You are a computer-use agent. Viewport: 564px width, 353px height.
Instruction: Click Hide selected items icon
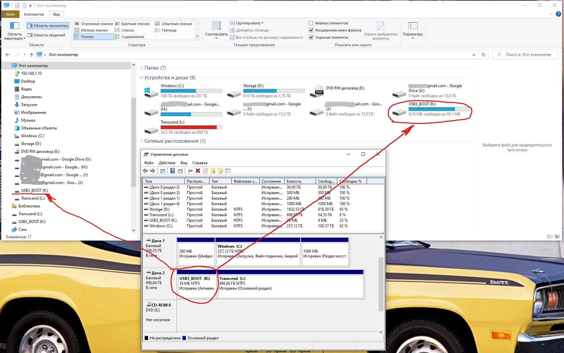coord(380,30)
